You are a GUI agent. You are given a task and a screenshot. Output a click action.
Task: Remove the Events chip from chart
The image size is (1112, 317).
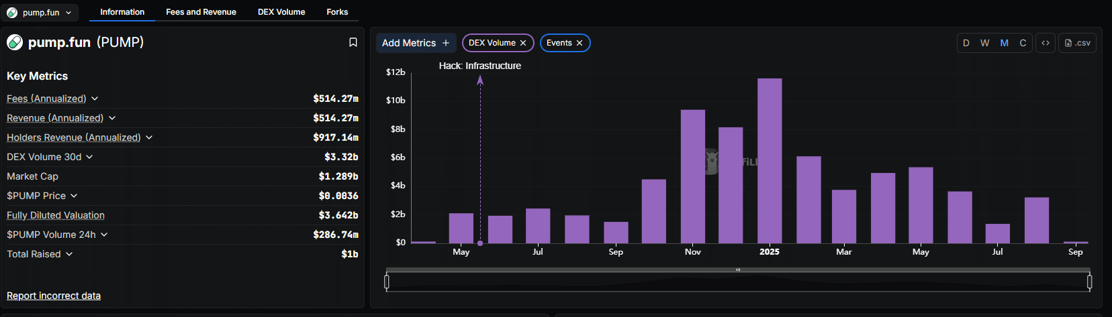[580, 43]
